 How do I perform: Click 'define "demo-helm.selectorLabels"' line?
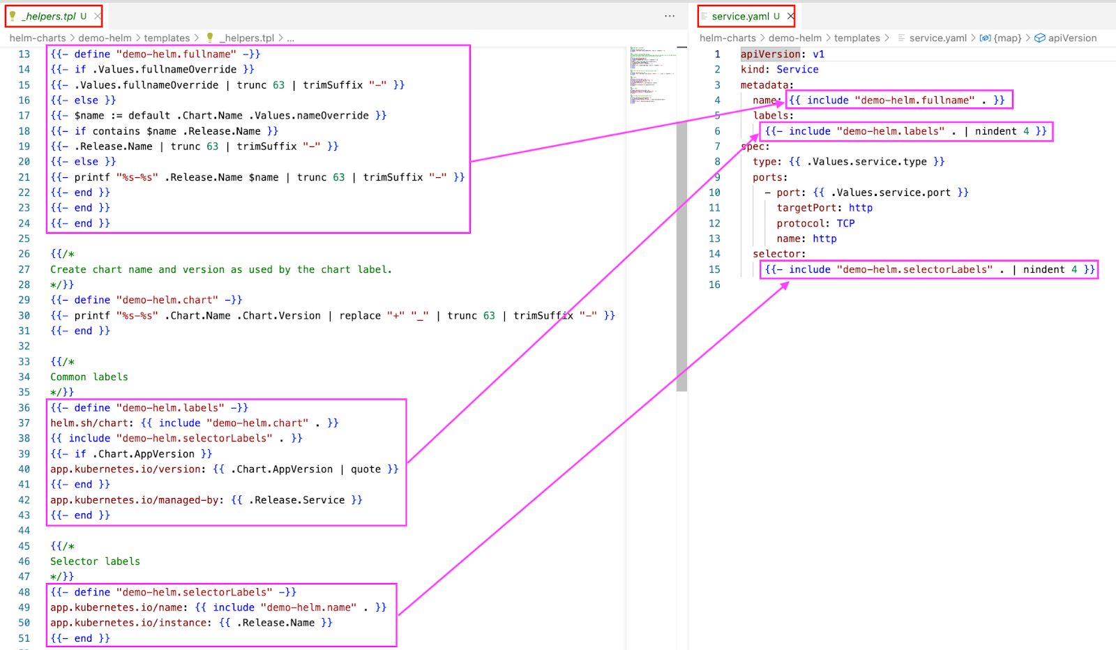(174, 592)
